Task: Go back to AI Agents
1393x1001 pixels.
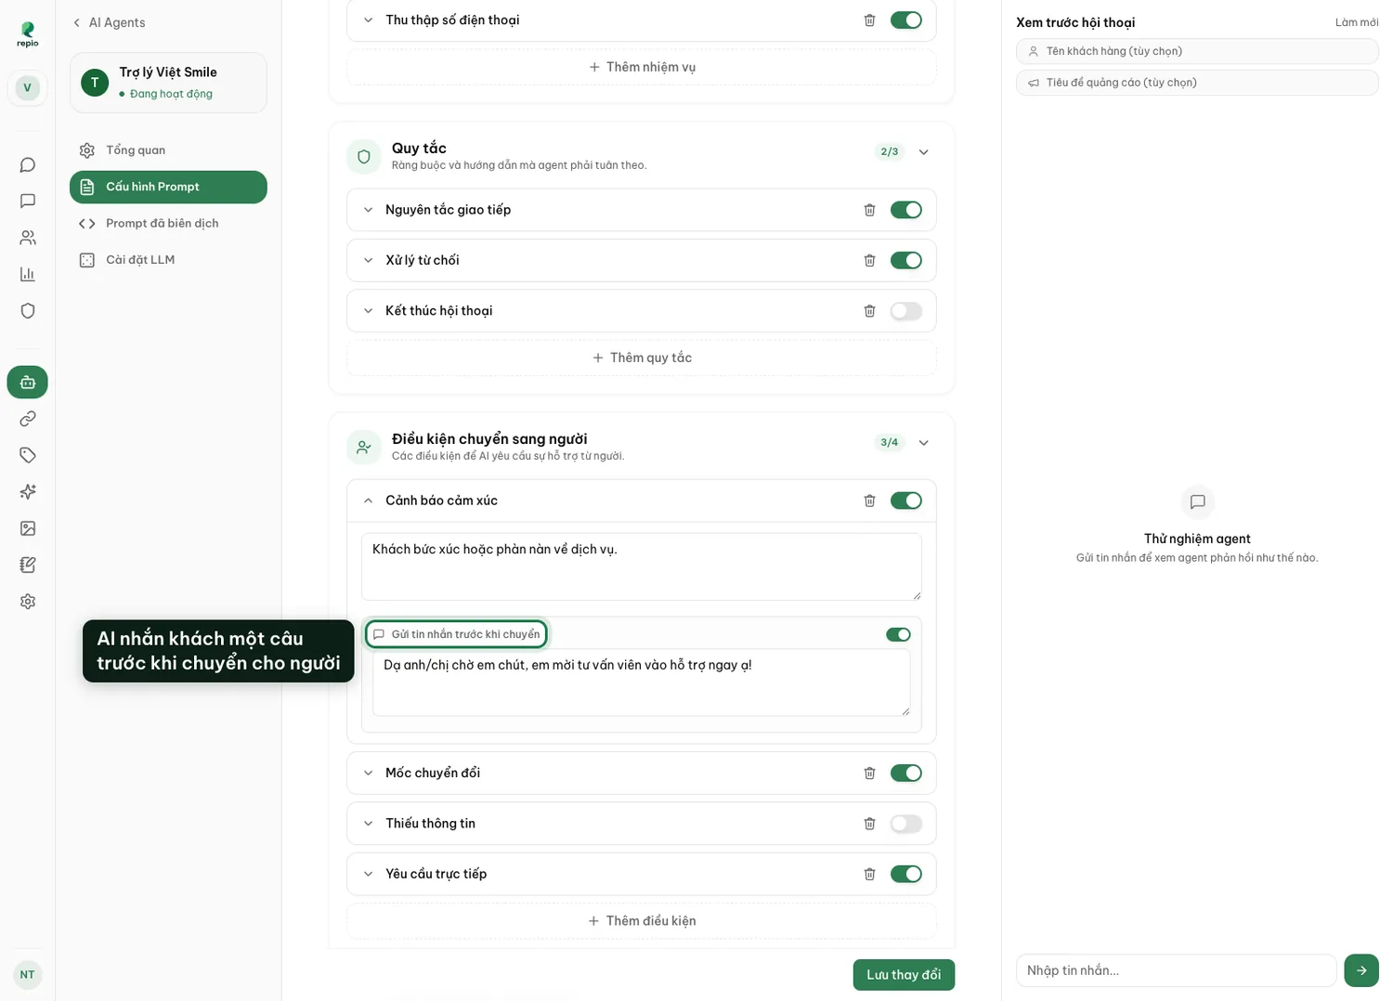Action: [109, 22]
